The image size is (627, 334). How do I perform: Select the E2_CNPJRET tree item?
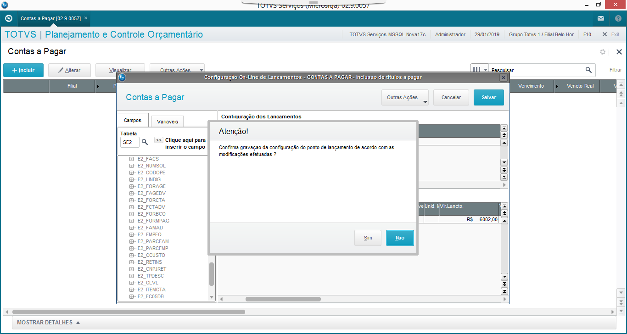[x=152, y=269]
